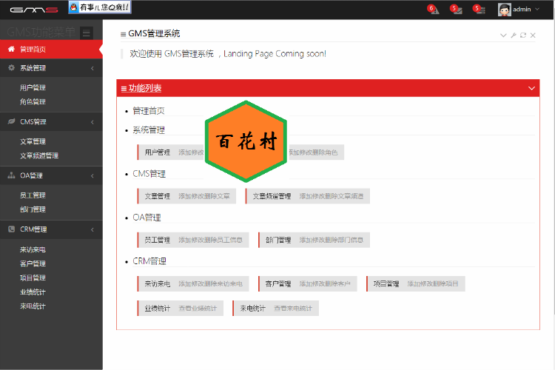555x370 pixels.
Task: Click OA管理 heading in function list
Action: click(147, 218)
